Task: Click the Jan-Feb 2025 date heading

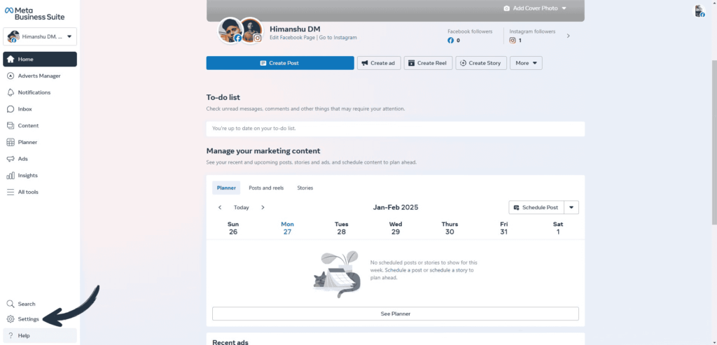Action: click(396, 207)
